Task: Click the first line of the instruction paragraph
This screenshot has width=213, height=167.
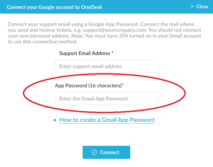Action: tap(101, 24)
